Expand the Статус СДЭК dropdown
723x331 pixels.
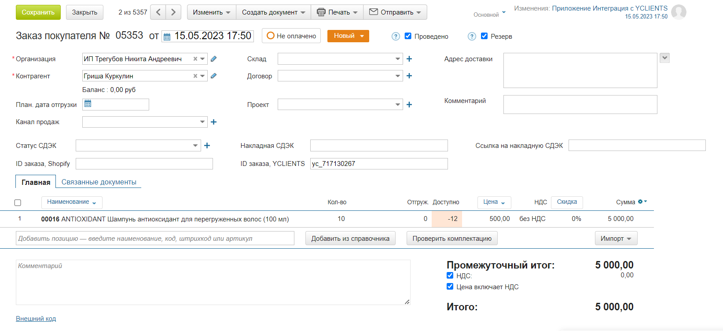195,145
